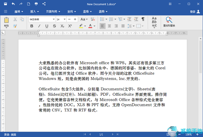Viewport: 203px width, 137px height.
Task: Click the Clear formatting icon
Action: coord(93,19)
